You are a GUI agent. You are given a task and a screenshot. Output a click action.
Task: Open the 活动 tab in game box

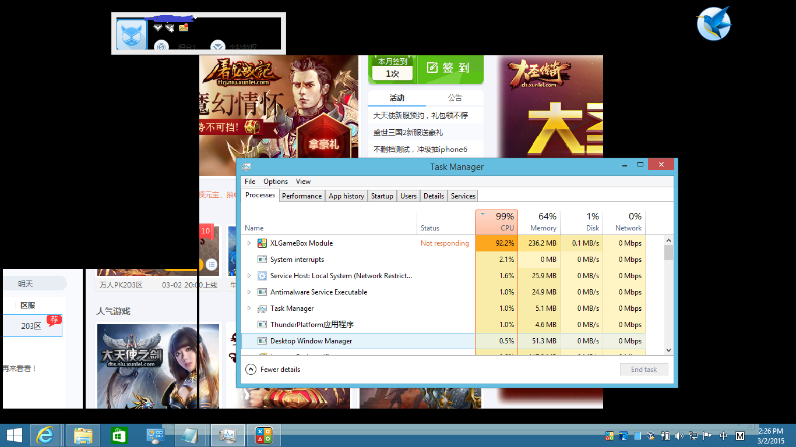click(397, 98)
